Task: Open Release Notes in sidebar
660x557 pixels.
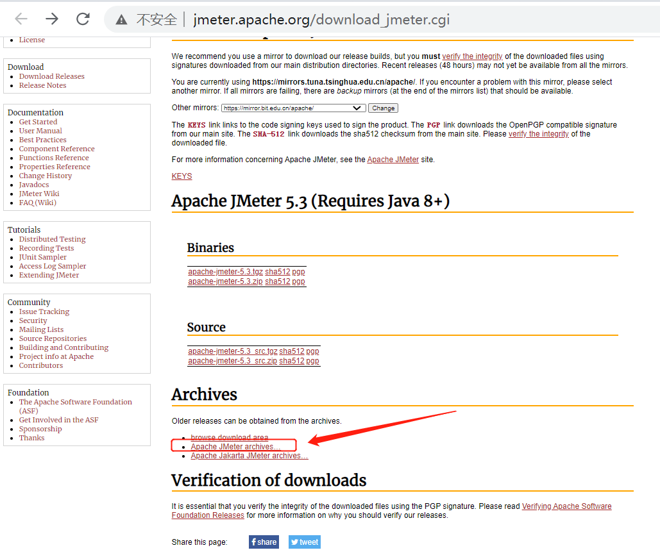Action: coord(42,85)
